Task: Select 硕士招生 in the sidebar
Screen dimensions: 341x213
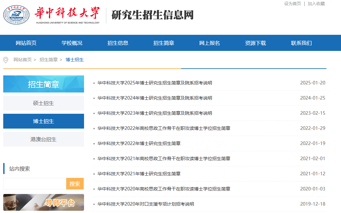Action: click(44, 103)
